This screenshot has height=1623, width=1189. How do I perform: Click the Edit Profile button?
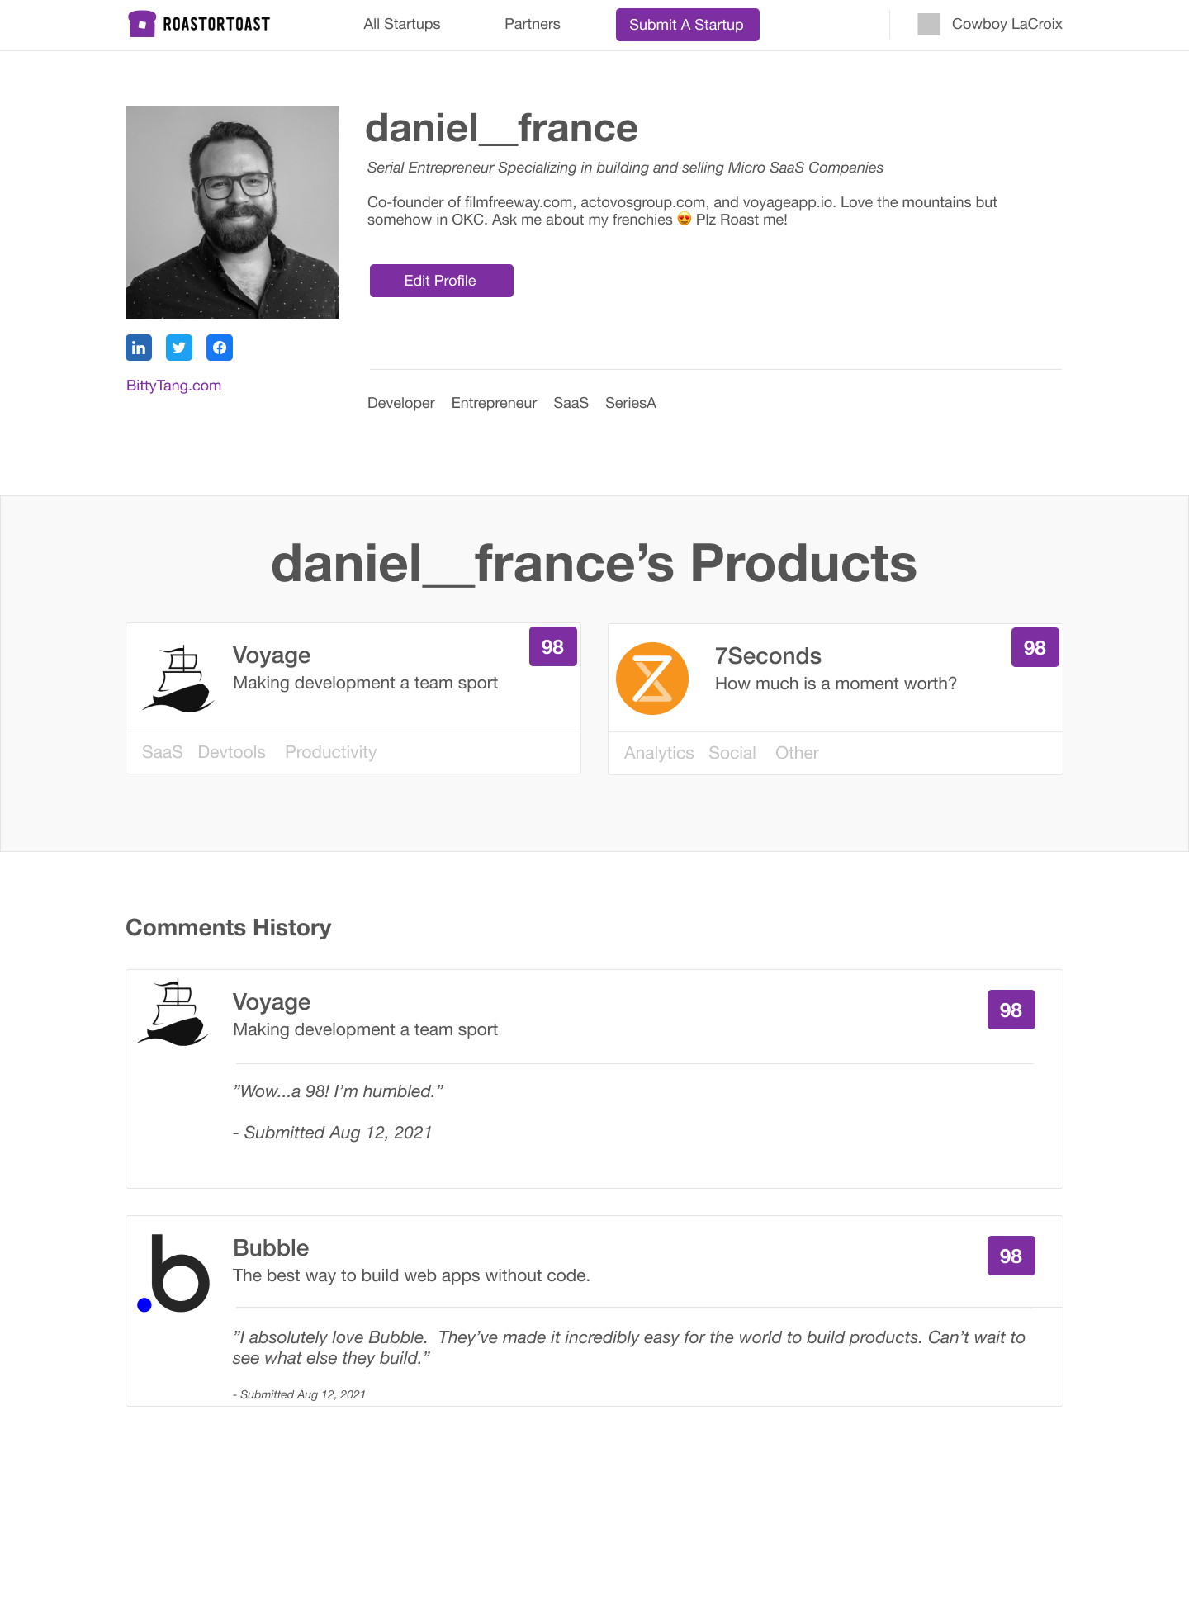click(441, 281)
